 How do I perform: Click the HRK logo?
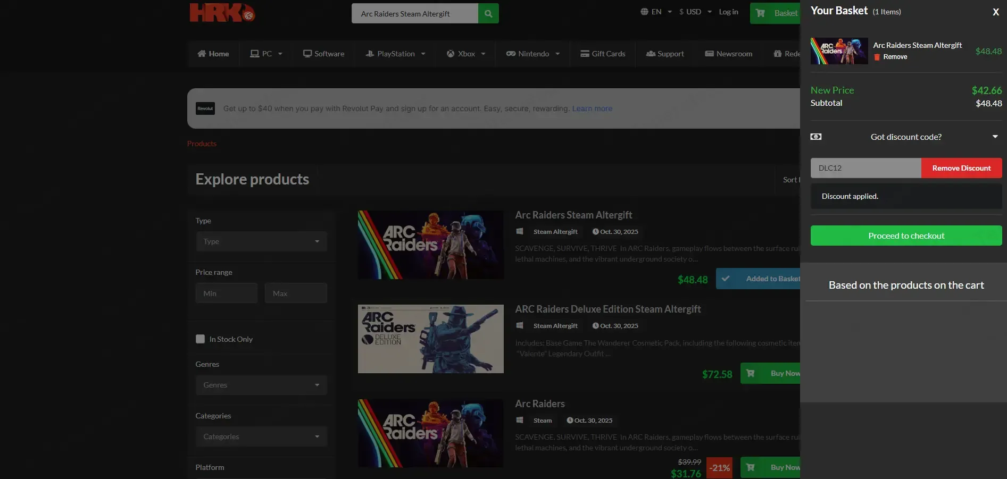(222, 13)
